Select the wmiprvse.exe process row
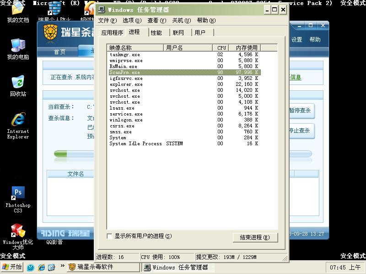This screenshot has height=274, width=366. point(184,61)
